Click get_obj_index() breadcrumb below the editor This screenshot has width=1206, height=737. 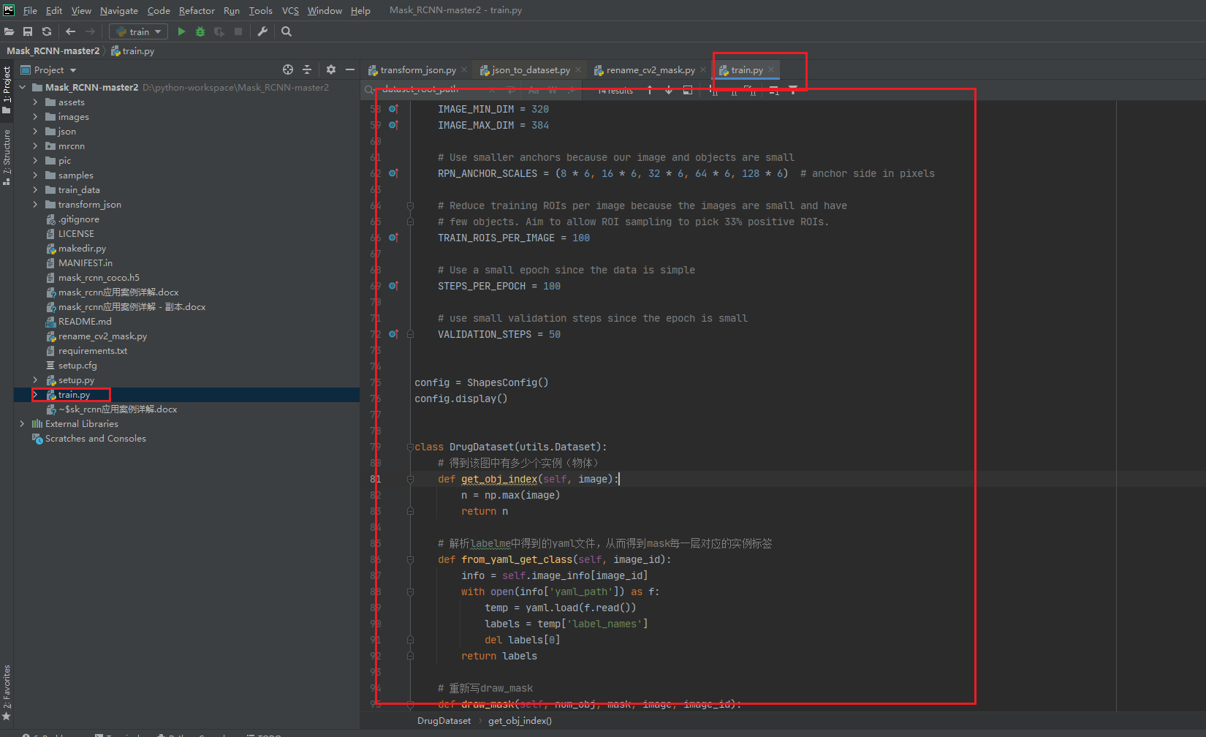point(520,721)
